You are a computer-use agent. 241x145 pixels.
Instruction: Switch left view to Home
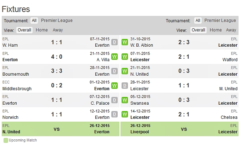tap(42, 30)
